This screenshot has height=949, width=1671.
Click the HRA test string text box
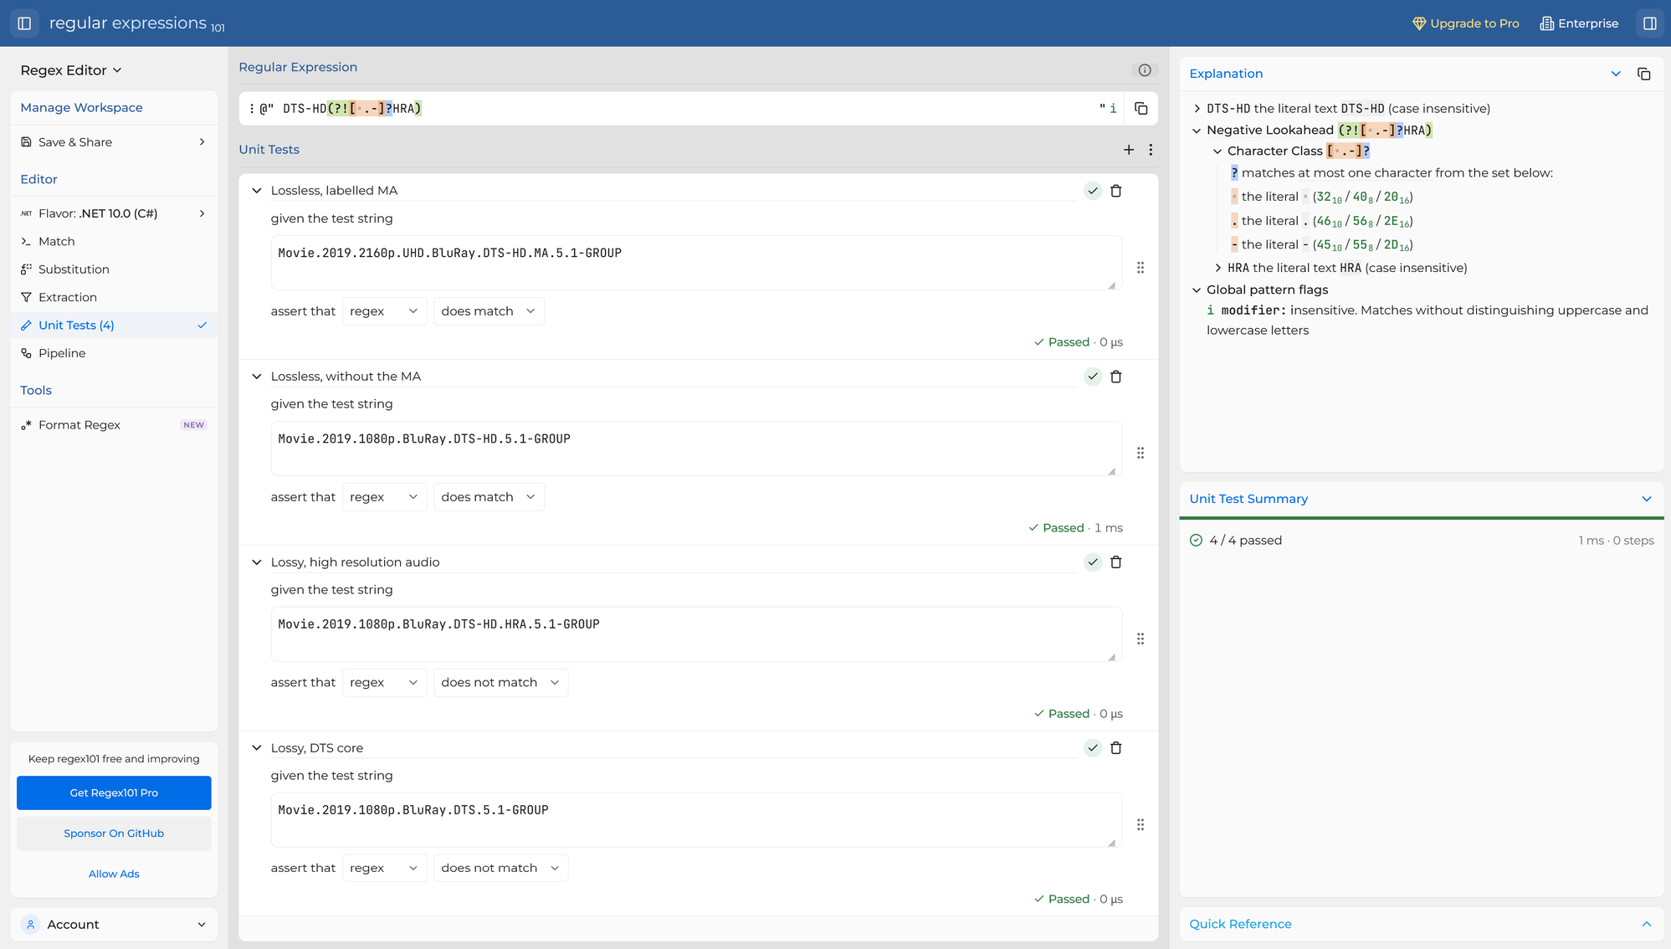(695, 634)
